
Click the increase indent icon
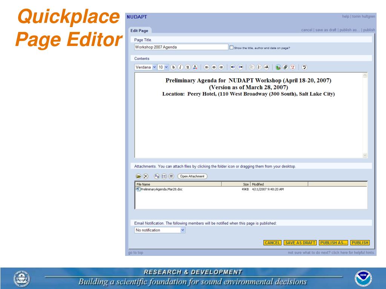coord(240,67)
